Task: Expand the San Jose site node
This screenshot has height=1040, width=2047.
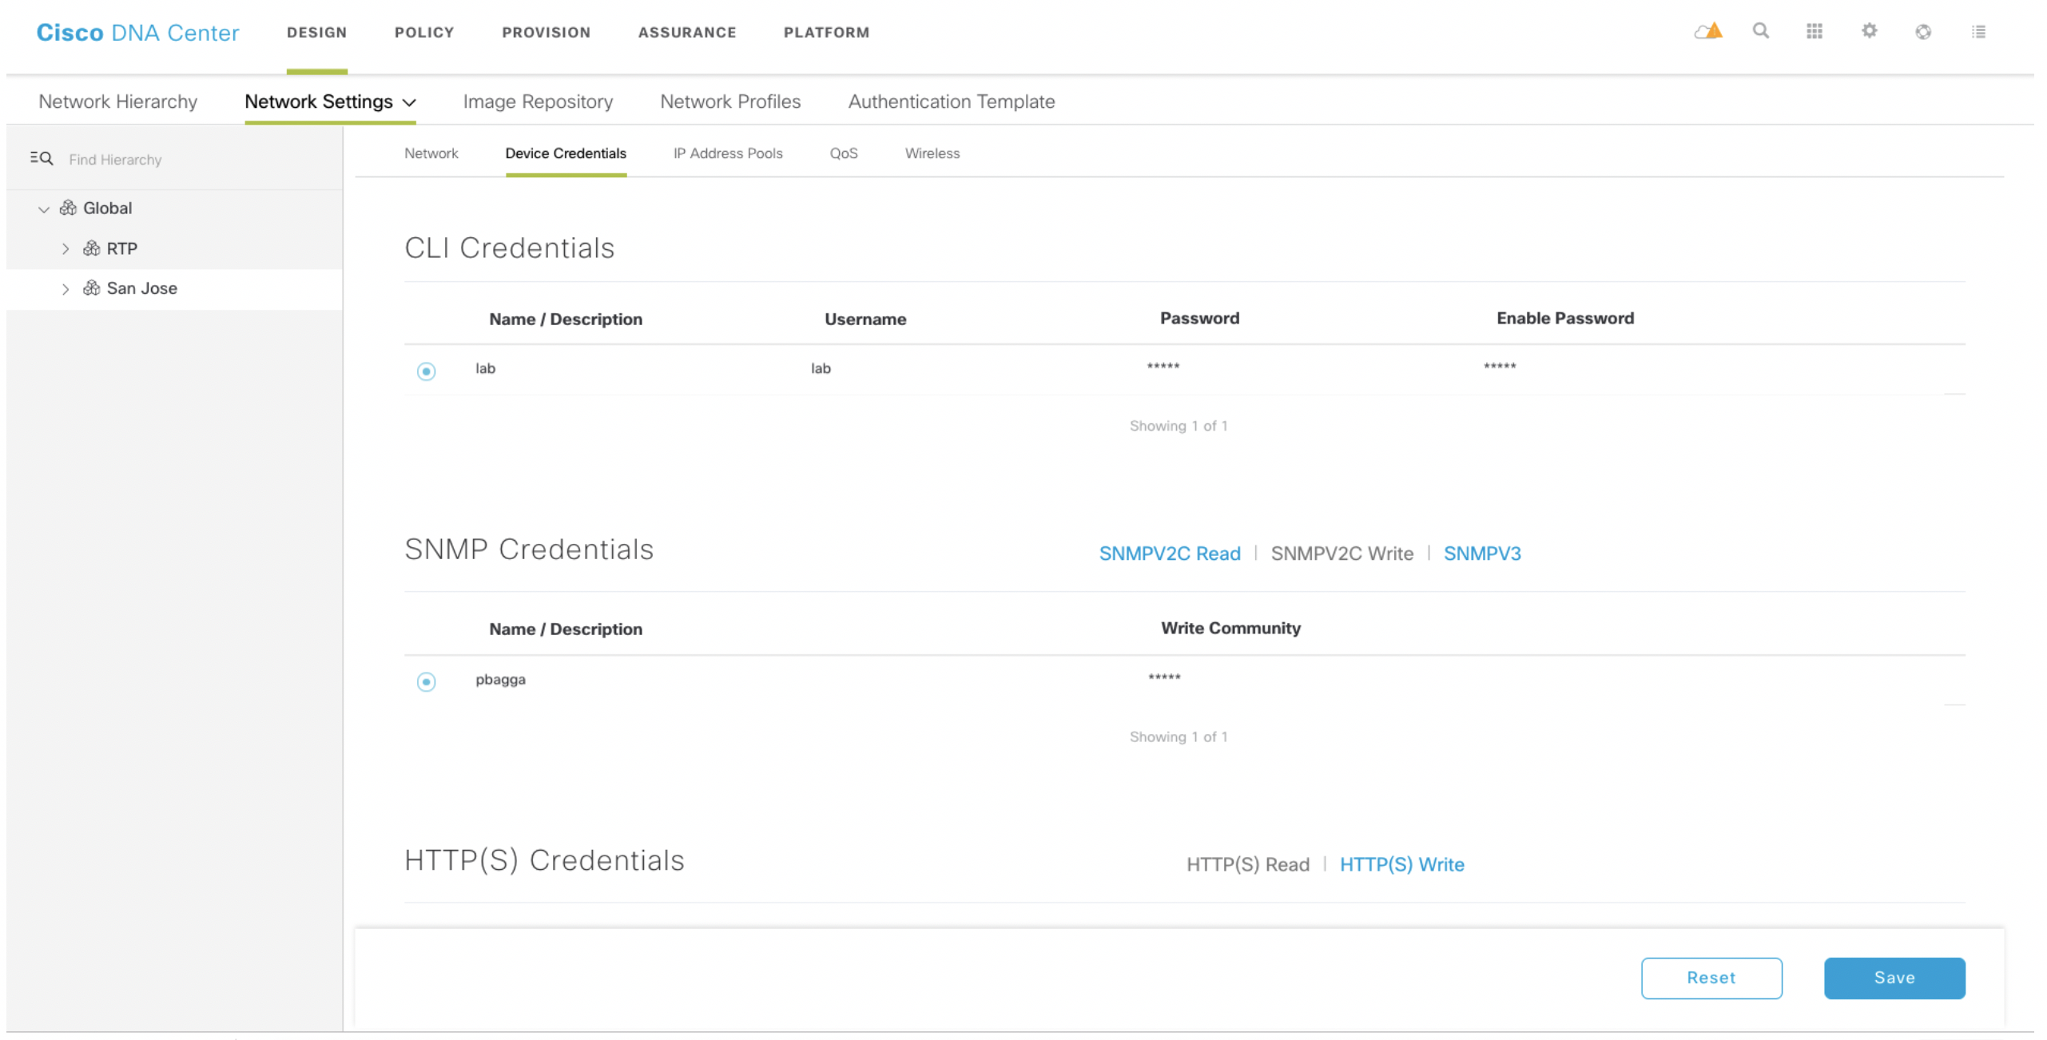Action: point(66,288)
